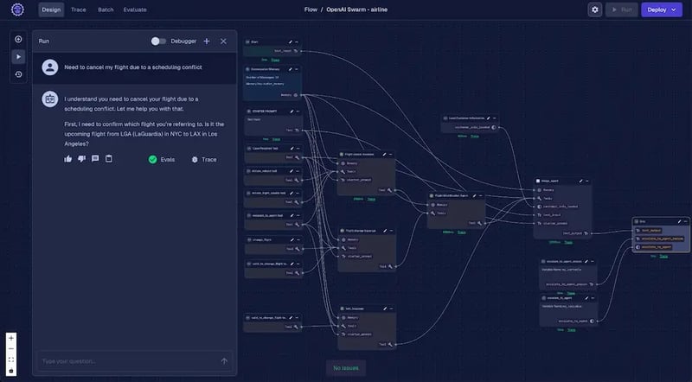
Task: Toggle the canvas lock control
Action: point(10,371)
